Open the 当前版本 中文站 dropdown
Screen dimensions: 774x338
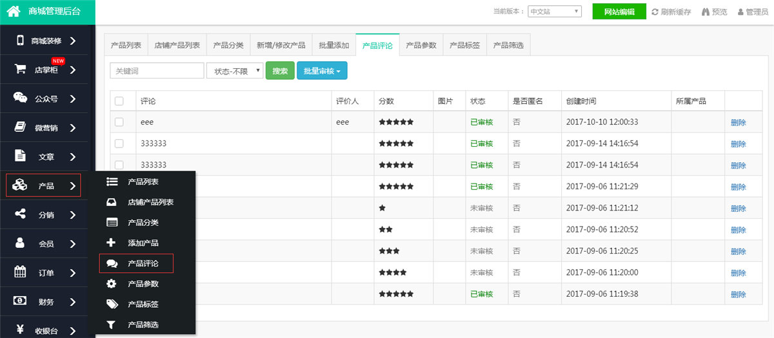coord(554,12)
